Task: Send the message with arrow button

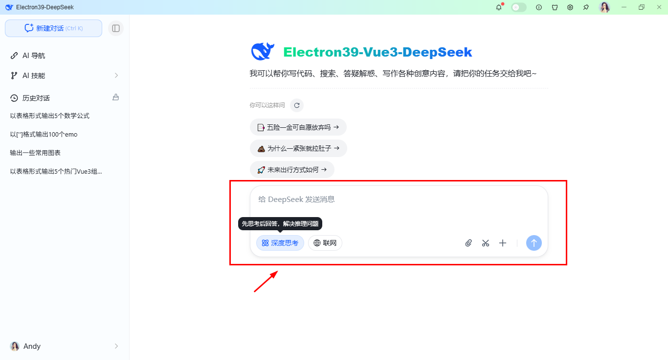Action: (x=534, y=243)
